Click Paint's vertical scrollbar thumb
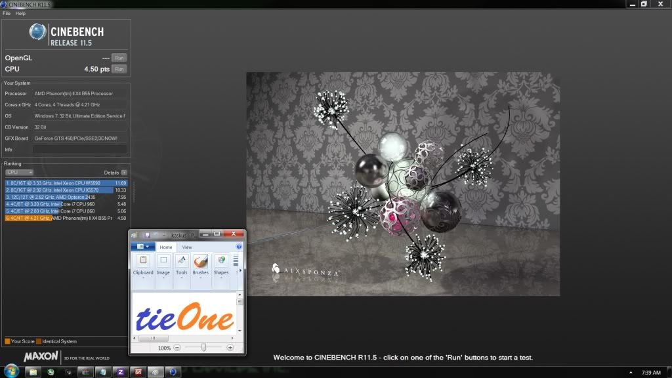672x378 pixels. [240, 302]
